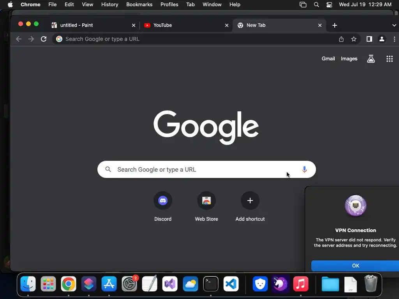The image size is (399, 299).
Task: Open Music app from the Dock
Action: click(x=300, y=284)
